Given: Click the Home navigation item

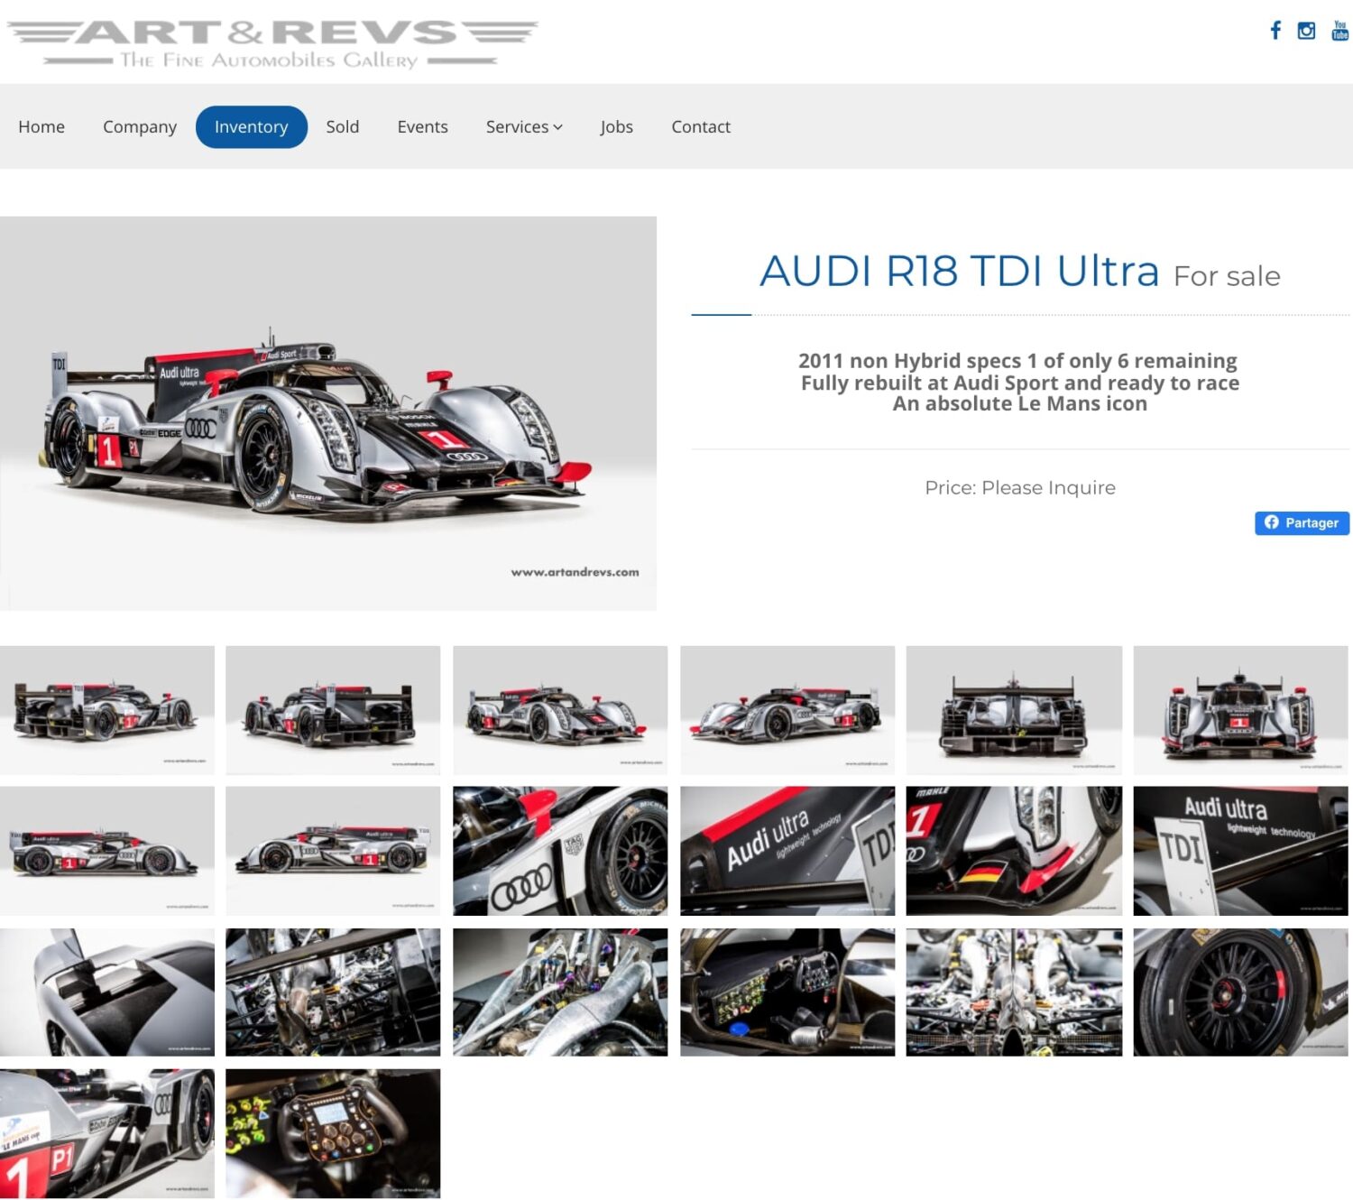Looking at the screenshot, I should pos(41,126).
